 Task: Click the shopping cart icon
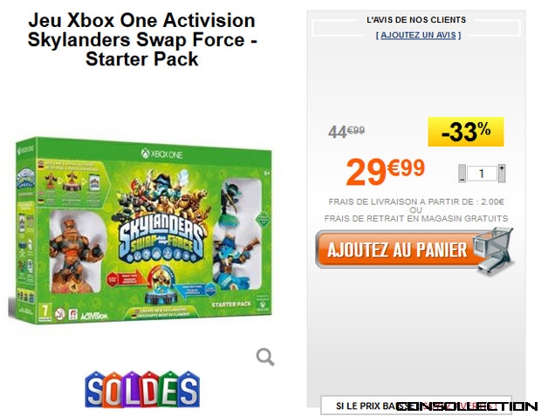(x=493, y=251)
